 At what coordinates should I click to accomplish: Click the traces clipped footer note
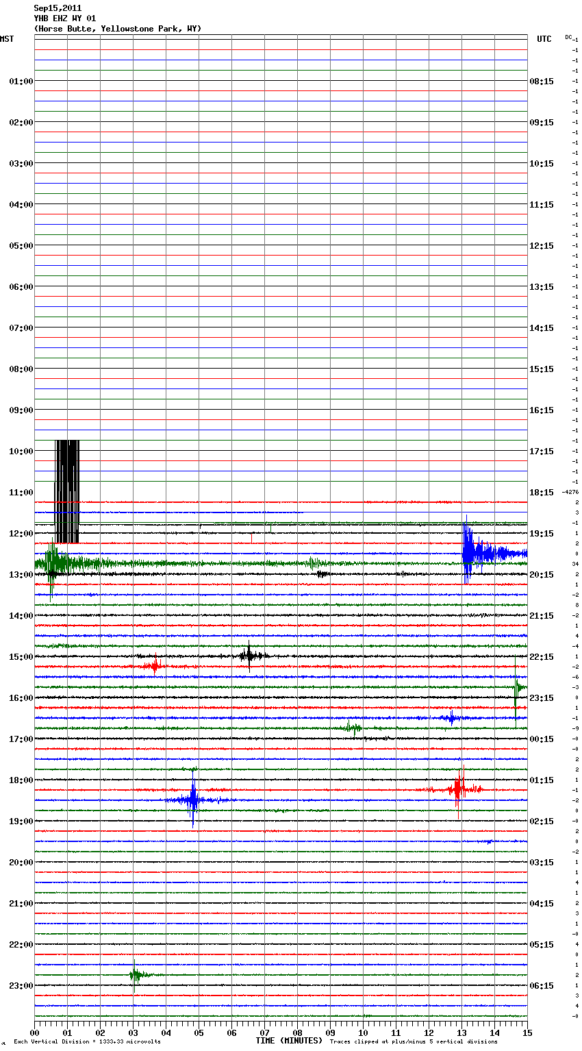pyautogui.click(x=414, y=1042)
